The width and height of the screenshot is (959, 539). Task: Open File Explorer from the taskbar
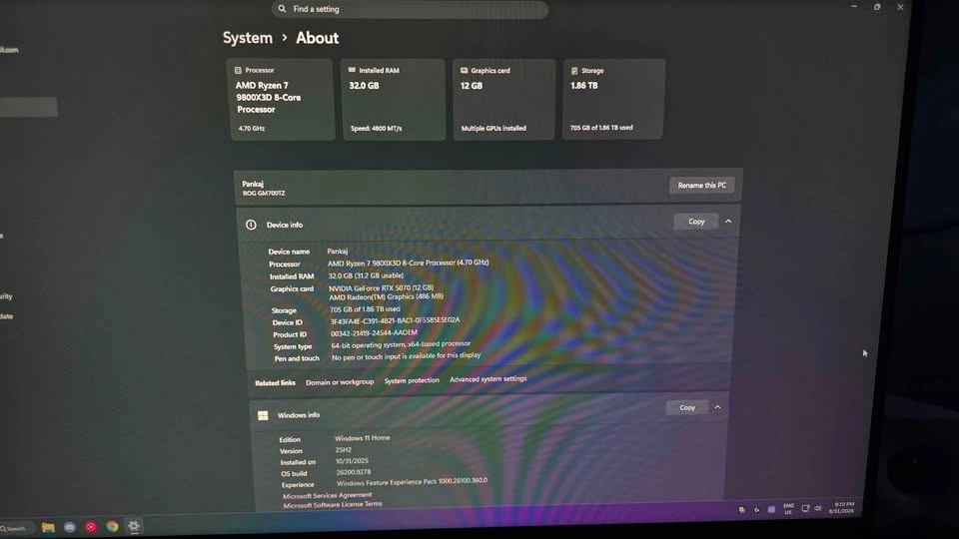click(48, 527)
